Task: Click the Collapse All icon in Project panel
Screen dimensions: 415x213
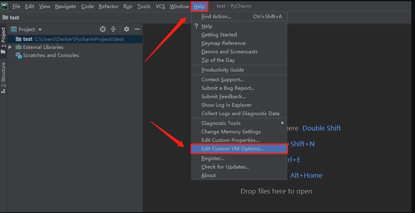Action: pyautogui.click(x=113, y=29)
